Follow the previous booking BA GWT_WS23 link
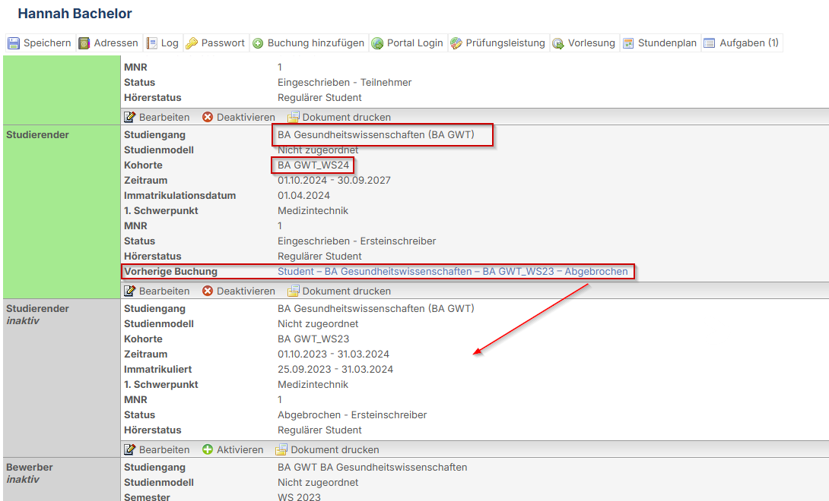 pyautogui.click(x=453, y=272)
